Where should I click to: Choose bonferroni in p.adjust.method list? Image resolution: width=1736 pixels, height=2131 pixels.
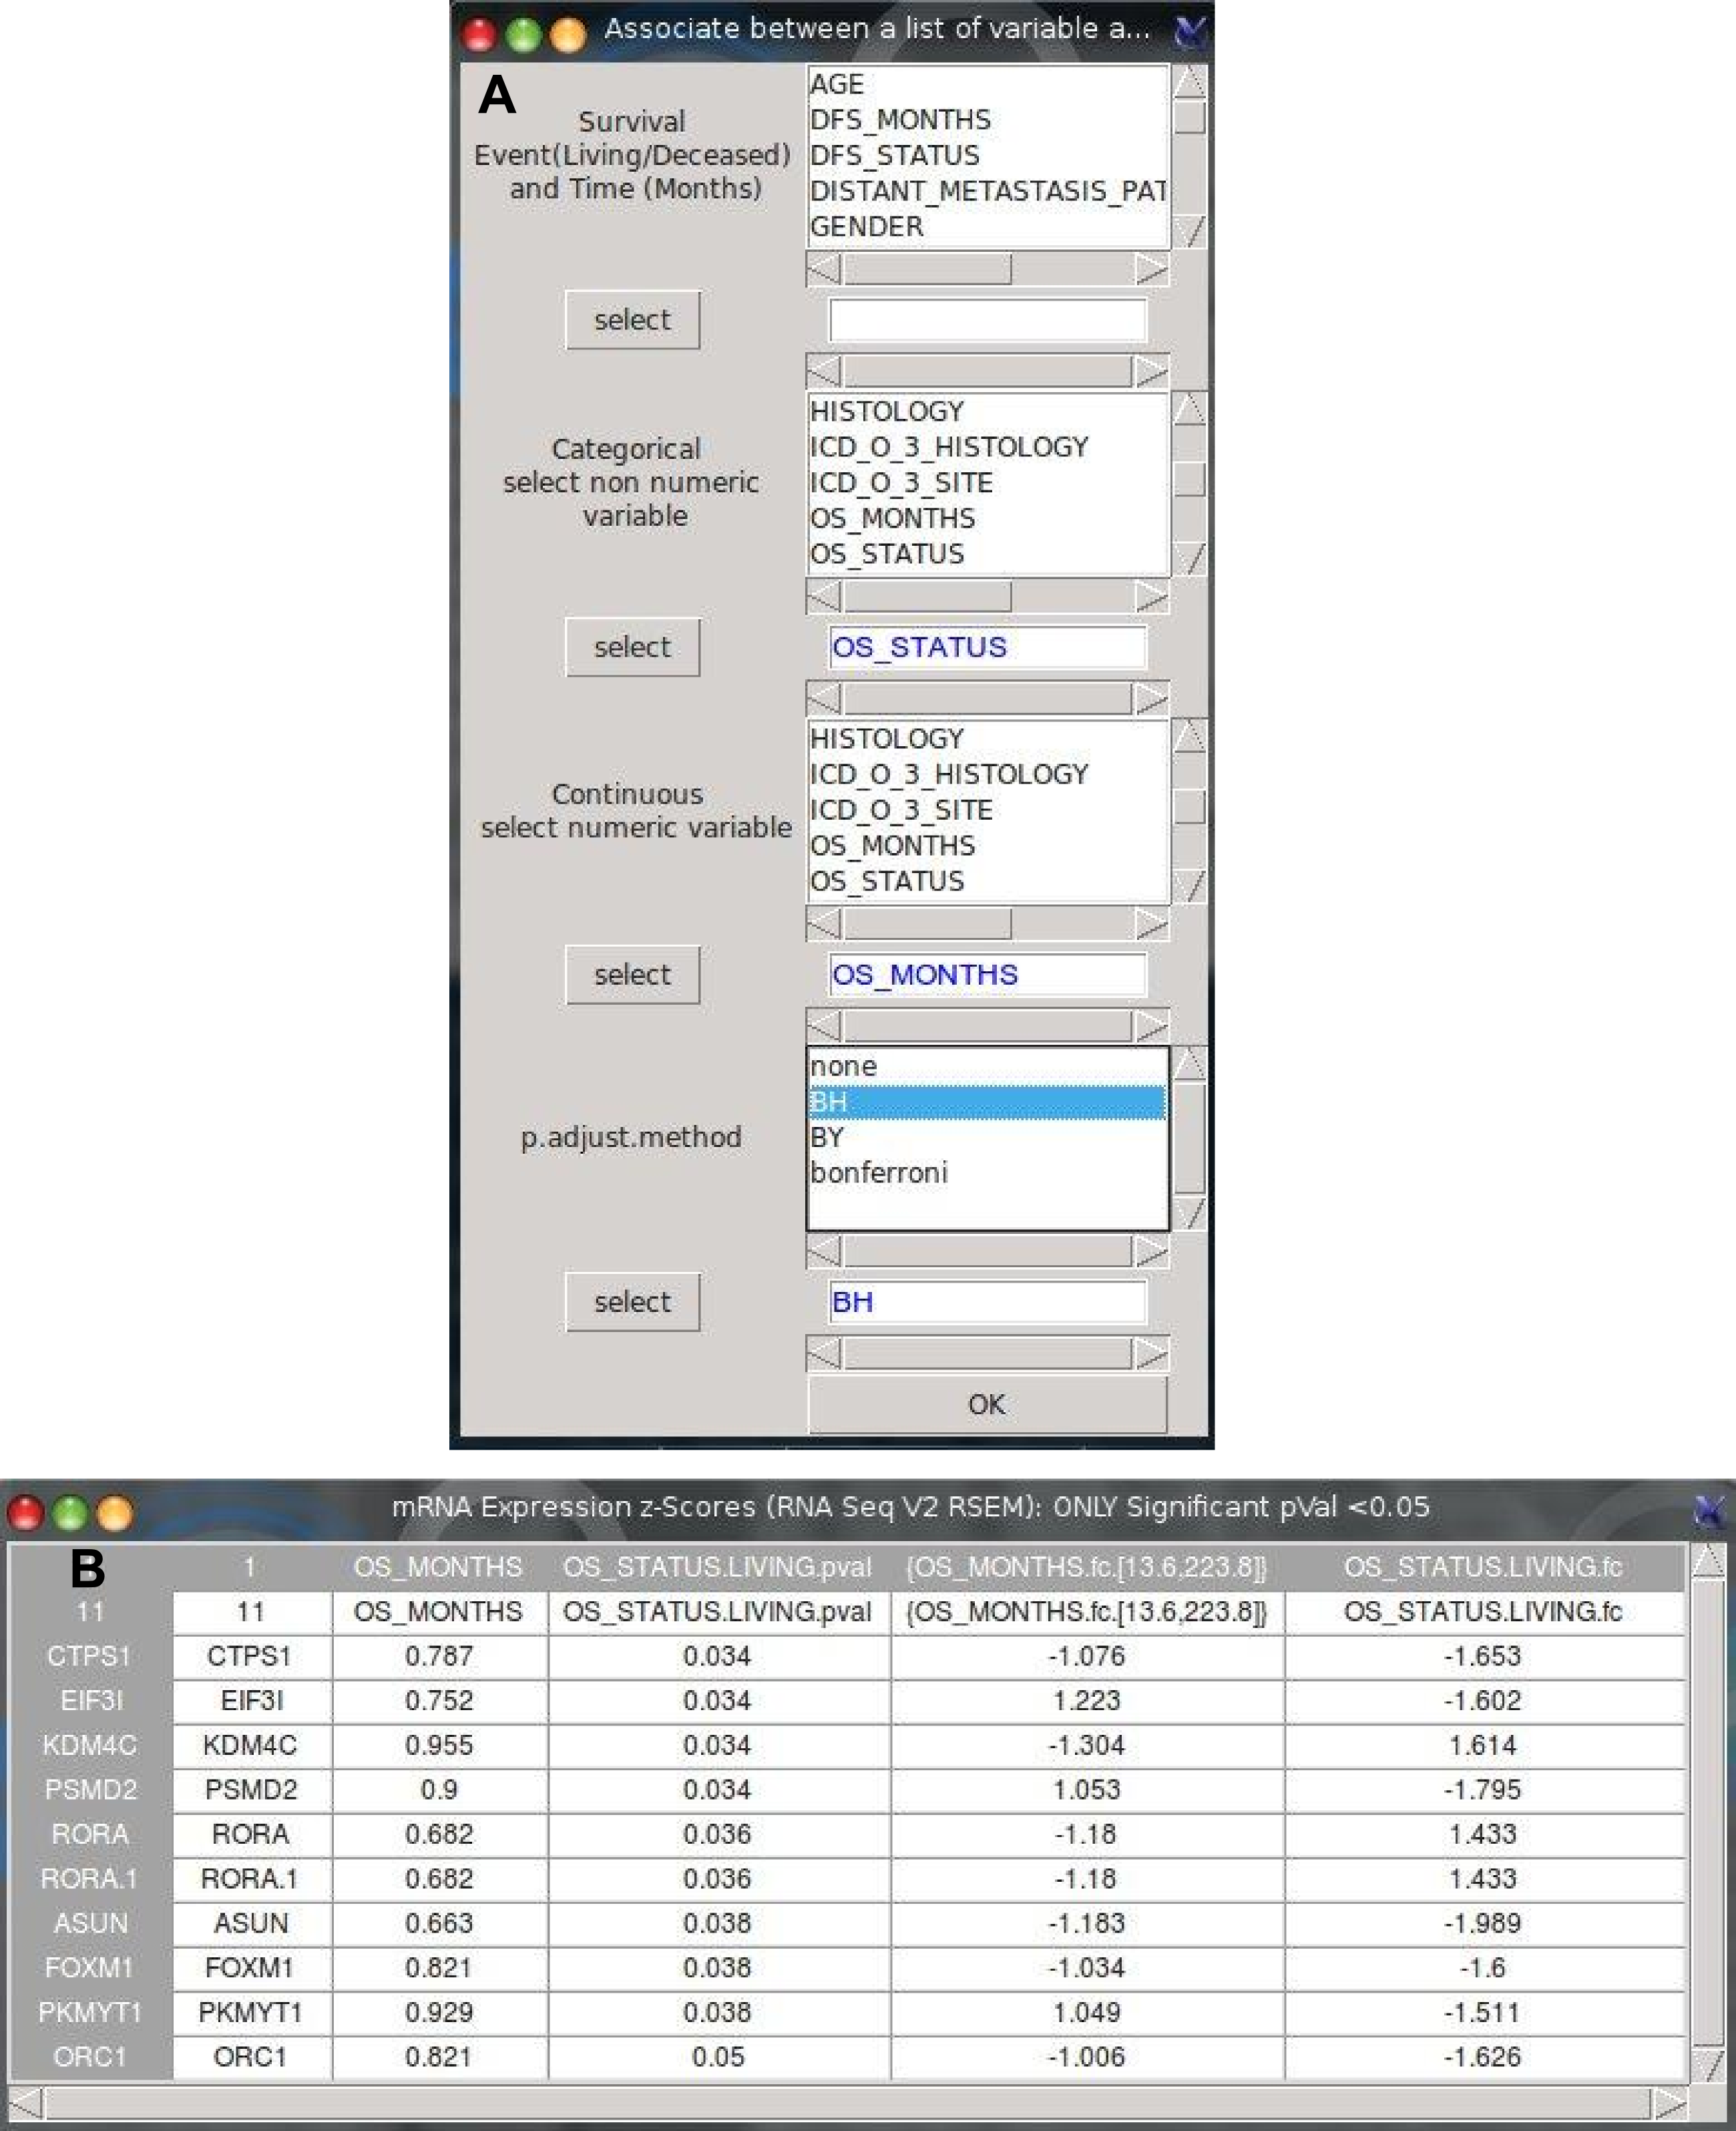pos(879,1172)
